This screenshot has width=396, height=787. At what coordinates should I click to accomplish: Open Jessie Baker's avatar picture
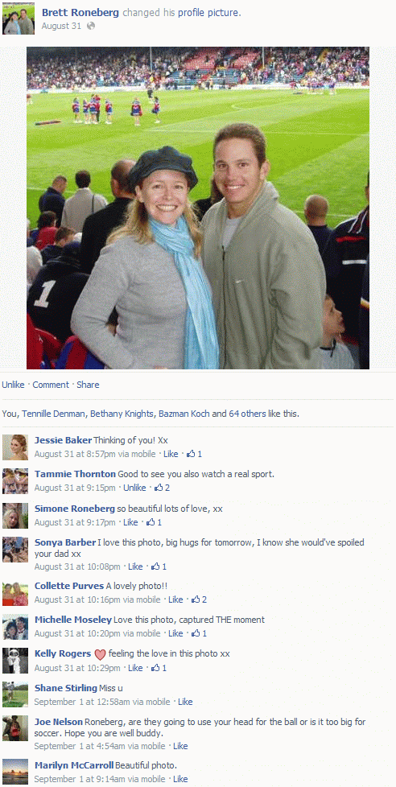(x=15, y=447)
